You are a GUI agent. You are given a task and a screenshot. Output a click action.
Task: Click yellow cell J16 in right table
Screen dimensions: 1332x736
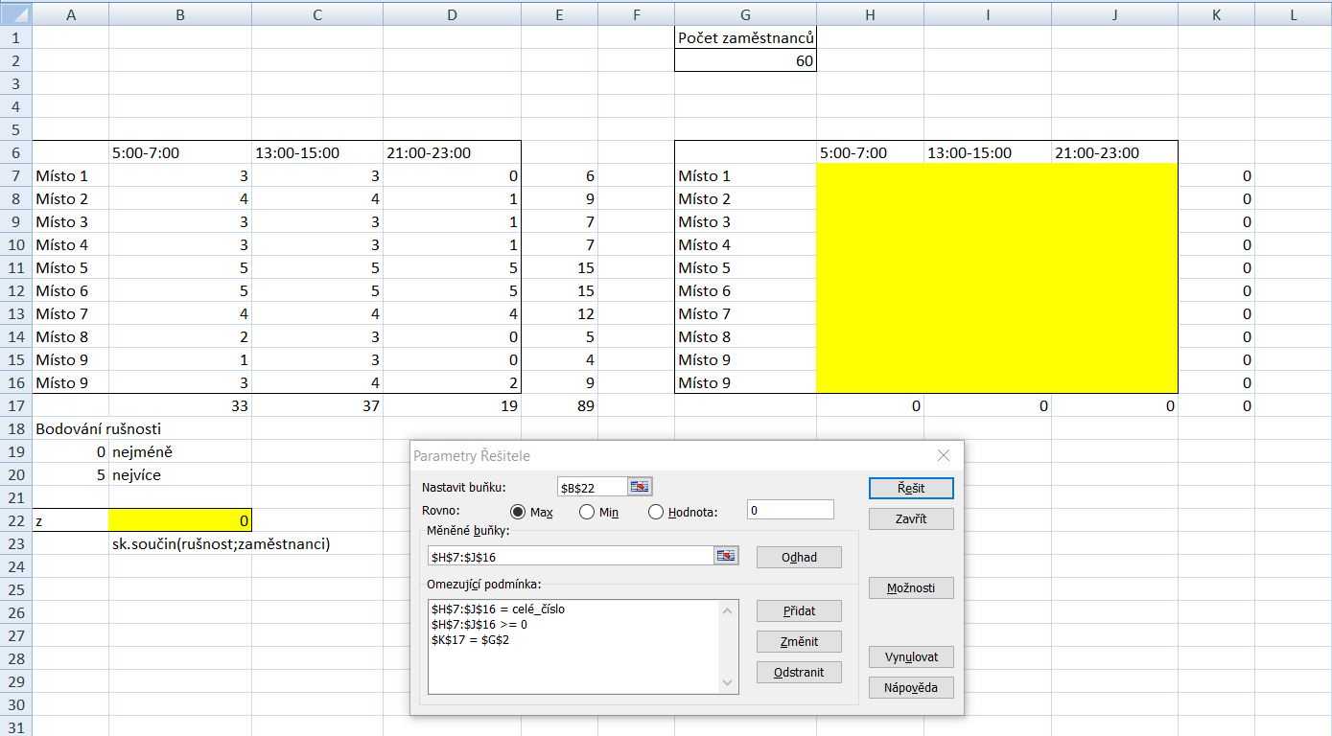(x=1114, y=382)
